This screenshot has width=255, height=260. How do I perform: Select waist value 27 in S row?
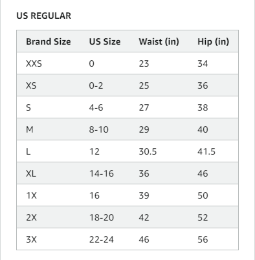[144, 107]
